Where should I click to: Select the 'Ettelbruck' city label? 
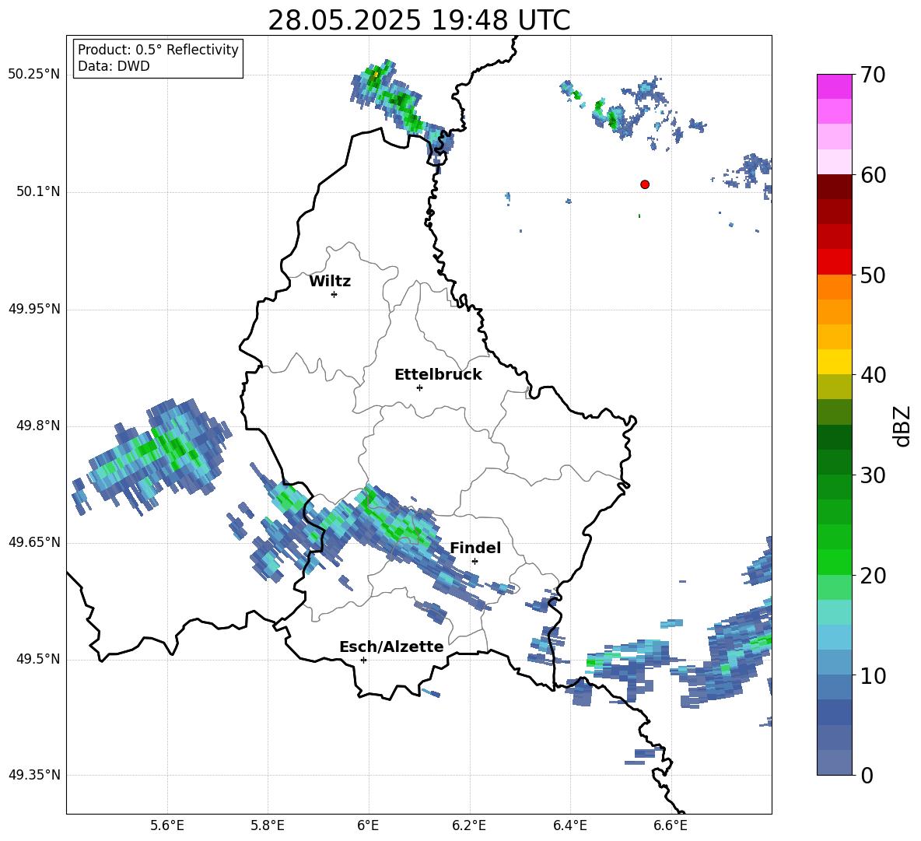tap(438, 375)
